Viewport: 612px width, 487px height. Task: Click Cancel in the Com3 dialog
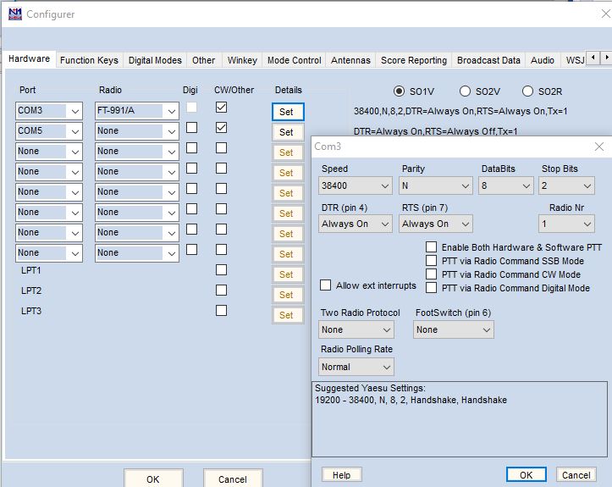pos(576,475)
